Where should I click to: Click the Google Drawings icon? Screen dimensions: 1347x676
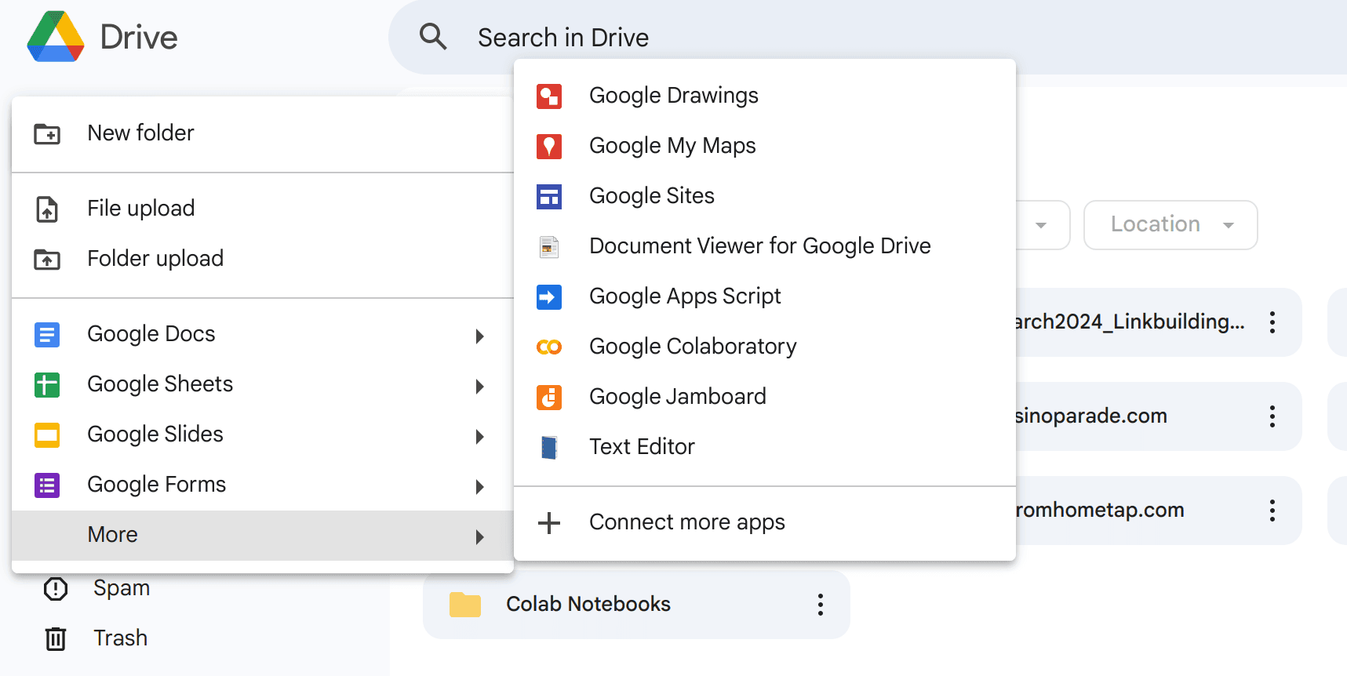[549, 96]
